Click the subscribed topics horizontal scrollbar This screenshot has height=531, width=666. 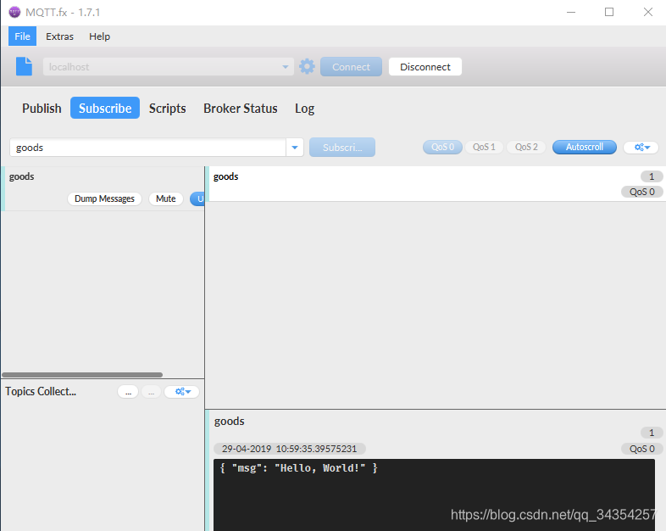tap(82, 375)
